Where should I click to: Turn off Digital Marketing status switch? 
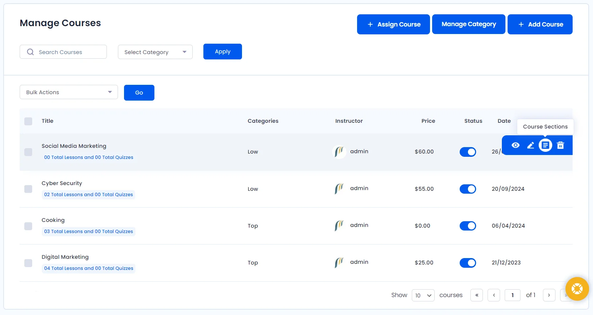click(468, 263)
